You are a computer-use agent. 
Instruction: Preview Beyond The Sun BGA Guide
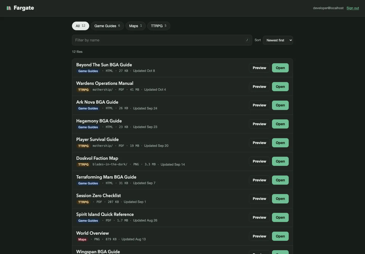tap(259, 68)
